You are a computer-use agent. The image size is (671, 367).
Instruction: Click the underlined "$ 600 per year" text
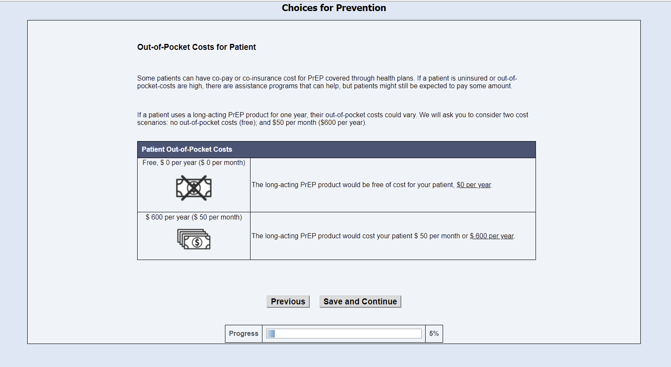(x=492, y=236)
